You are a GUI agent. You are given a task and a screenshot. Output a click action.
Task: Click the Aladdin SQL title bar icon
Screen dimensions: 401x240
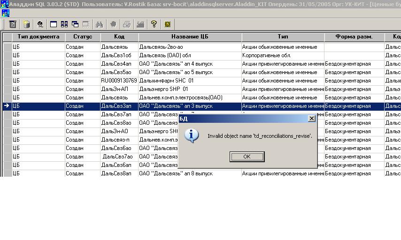pos(4,4)
